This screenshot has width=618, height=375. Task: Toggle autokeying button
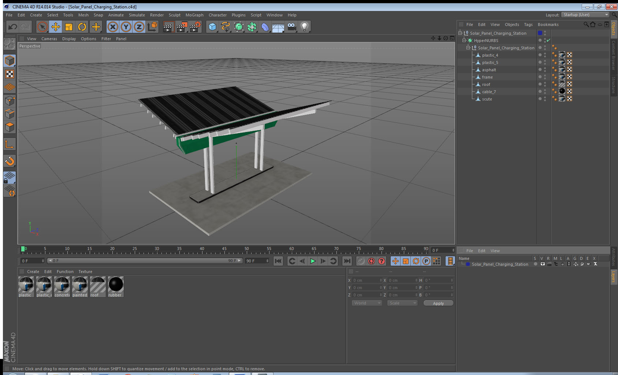(x=371, y=261)
